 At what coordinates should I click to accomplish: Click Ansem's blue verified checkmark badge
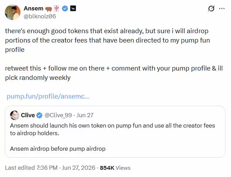[x=65, y=8]
